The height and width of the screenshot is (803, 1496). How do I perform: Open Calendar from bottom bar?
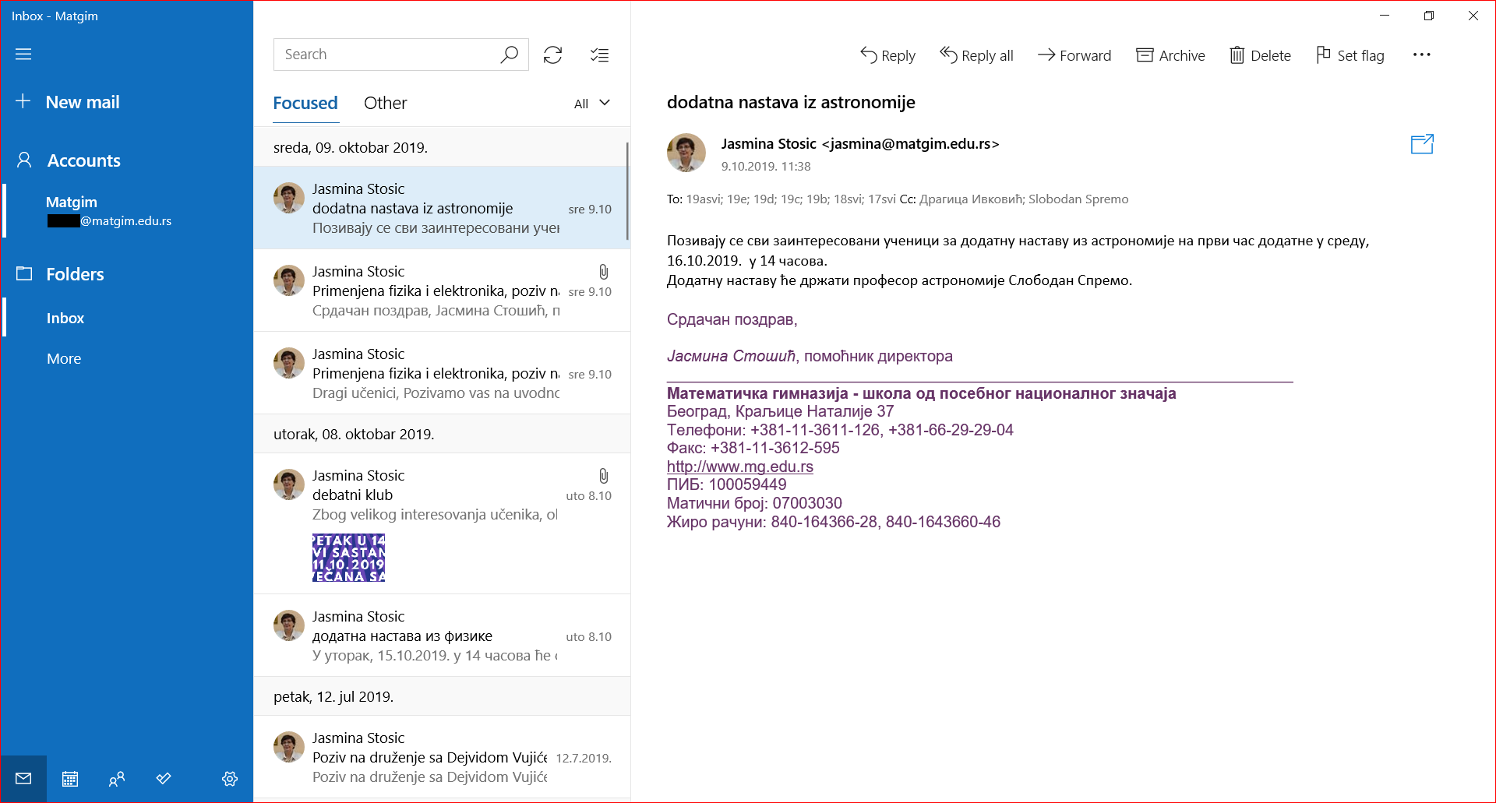(70, 778)
